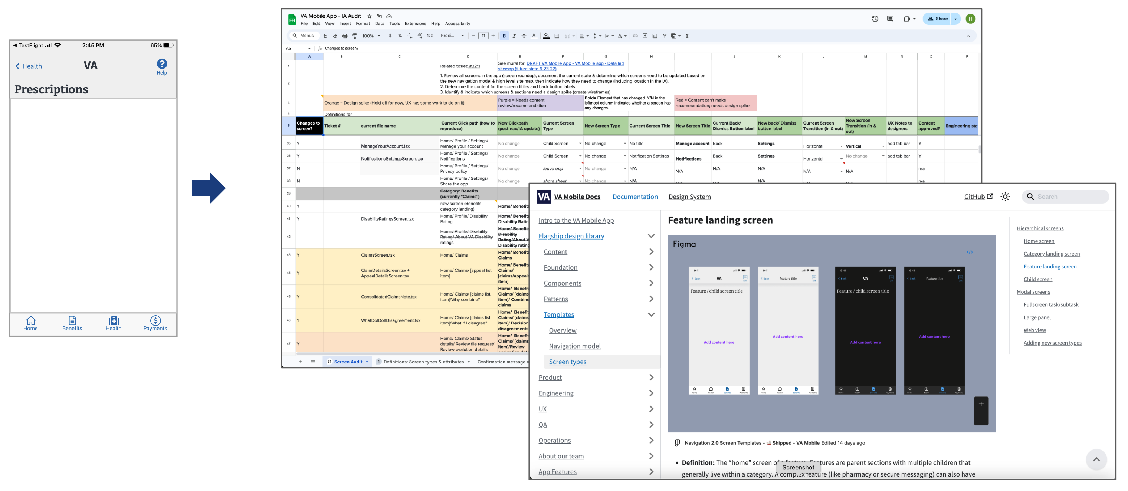Open the File menu
This screenshot has height=491, width=1128.
coord(304,24)
